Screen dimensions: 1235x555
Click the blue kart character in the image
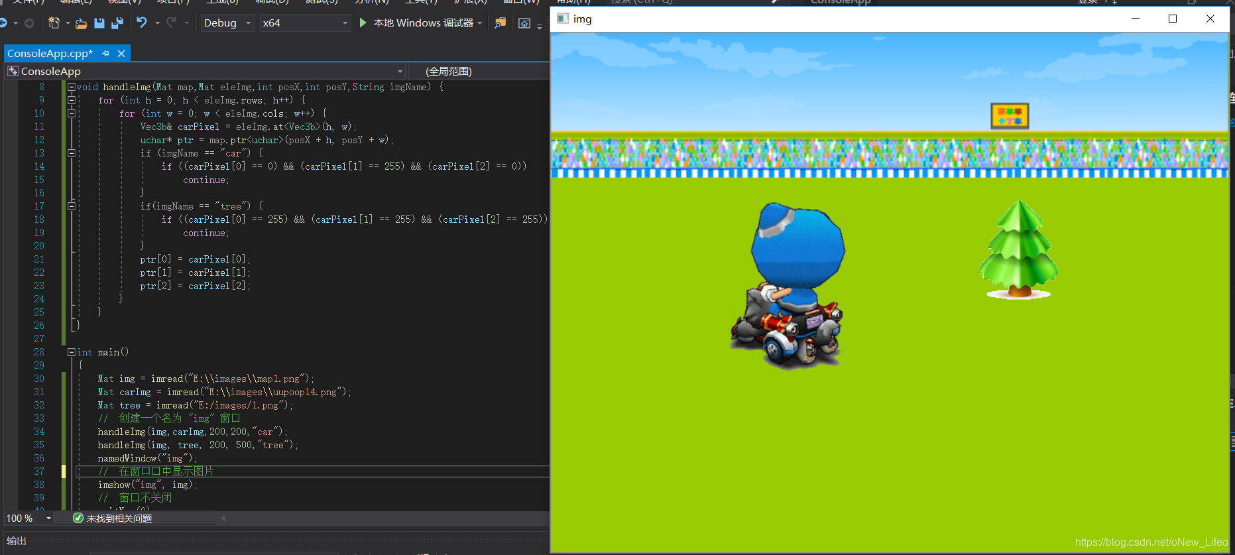[789, 285]
